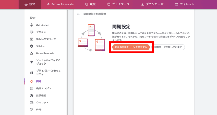
Task: Start a new sync chain button
Action: (131, 47)
